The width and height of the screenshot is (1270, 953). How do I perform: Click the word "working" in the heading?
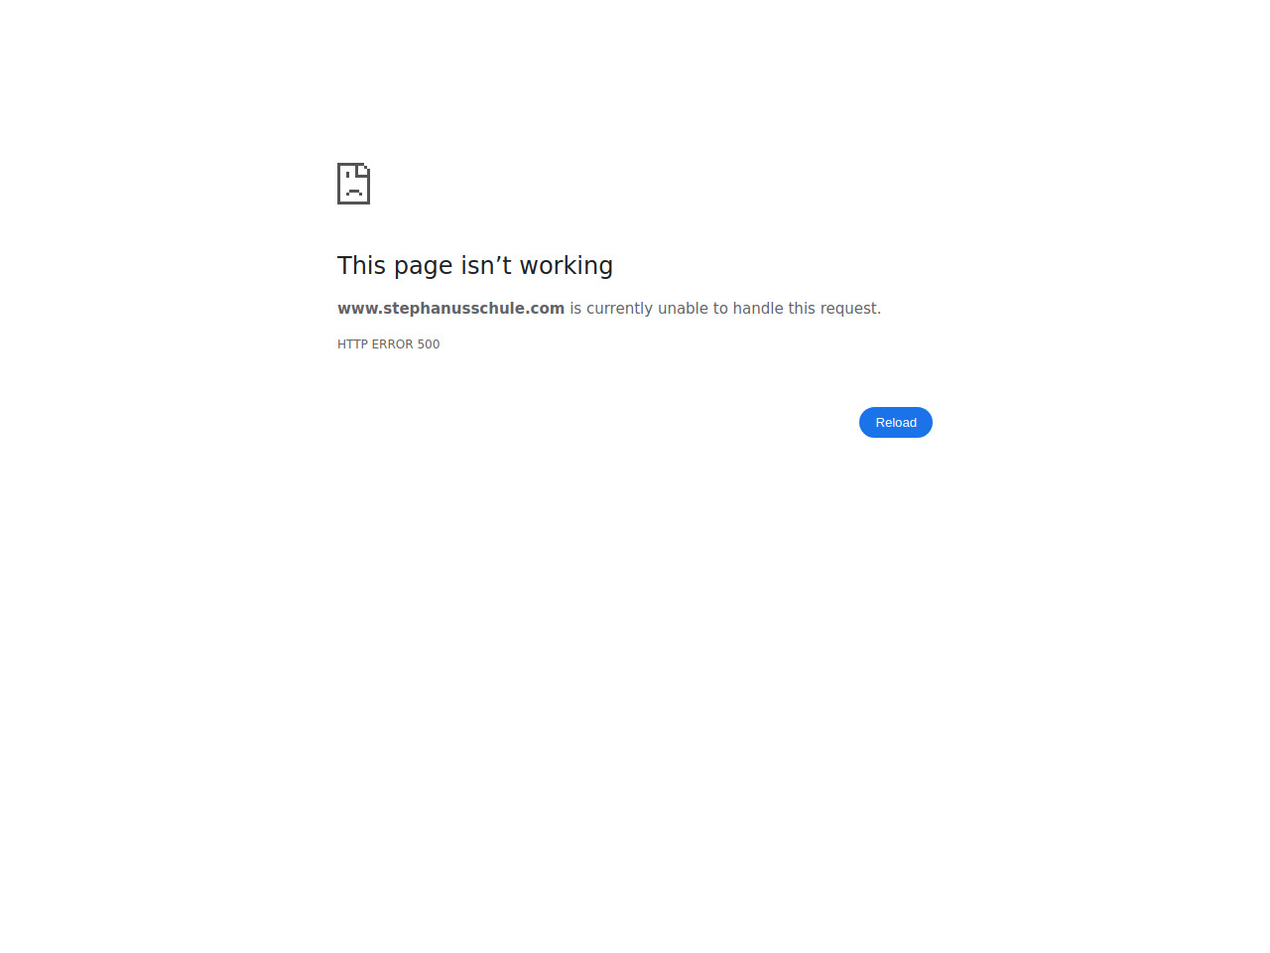[x=567, y=266]
